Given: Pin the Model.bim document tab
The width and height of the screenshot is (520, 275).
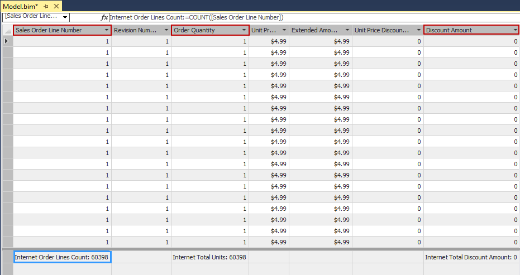Looking at the screenshot, I should [x=46, y=6].
